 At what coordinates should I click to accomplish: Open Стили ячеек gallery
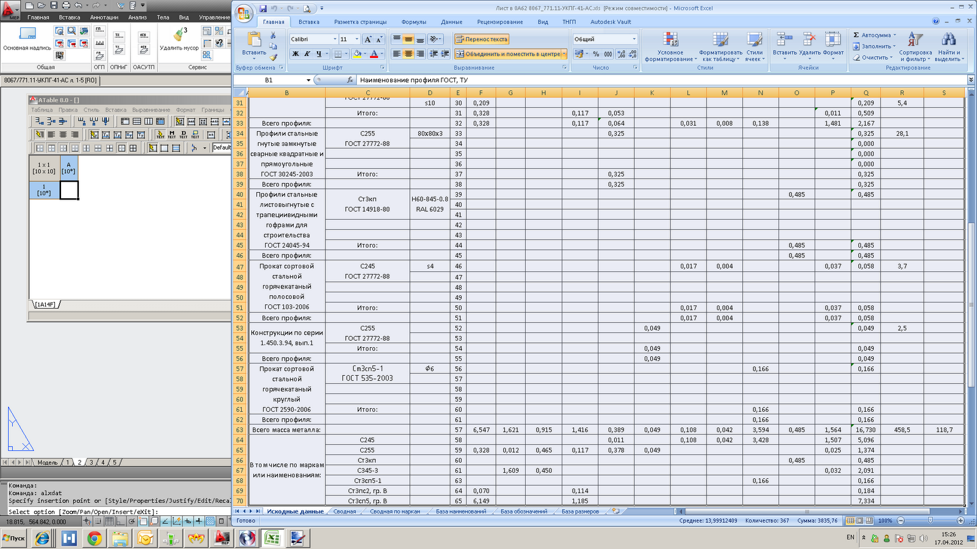click(x=755, y=46)
